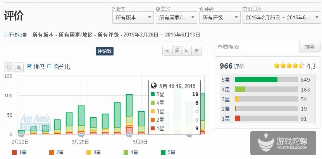Click the comment marker below March 29 bar

point(81,135)
